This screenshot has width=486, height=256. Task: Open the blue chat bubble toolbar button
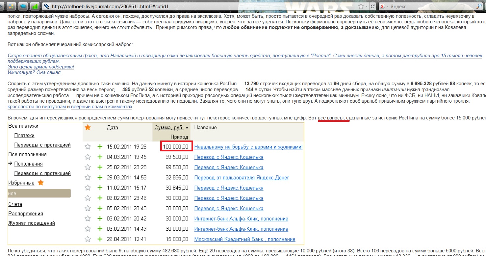pos(23,6)
